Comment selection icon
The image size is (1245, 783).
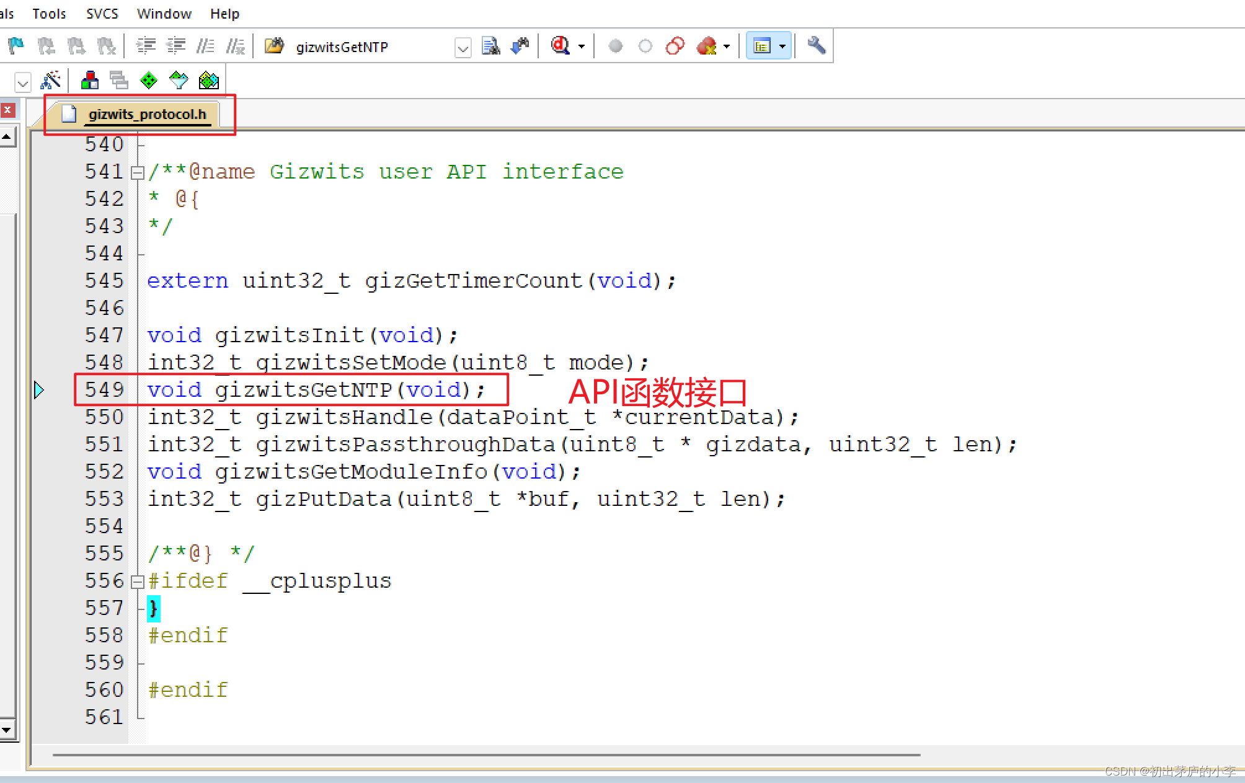[205, 46]
